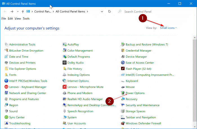Open Intel(R) Computing Improvement Program link
197x129 pixels.
pos(150,75)
